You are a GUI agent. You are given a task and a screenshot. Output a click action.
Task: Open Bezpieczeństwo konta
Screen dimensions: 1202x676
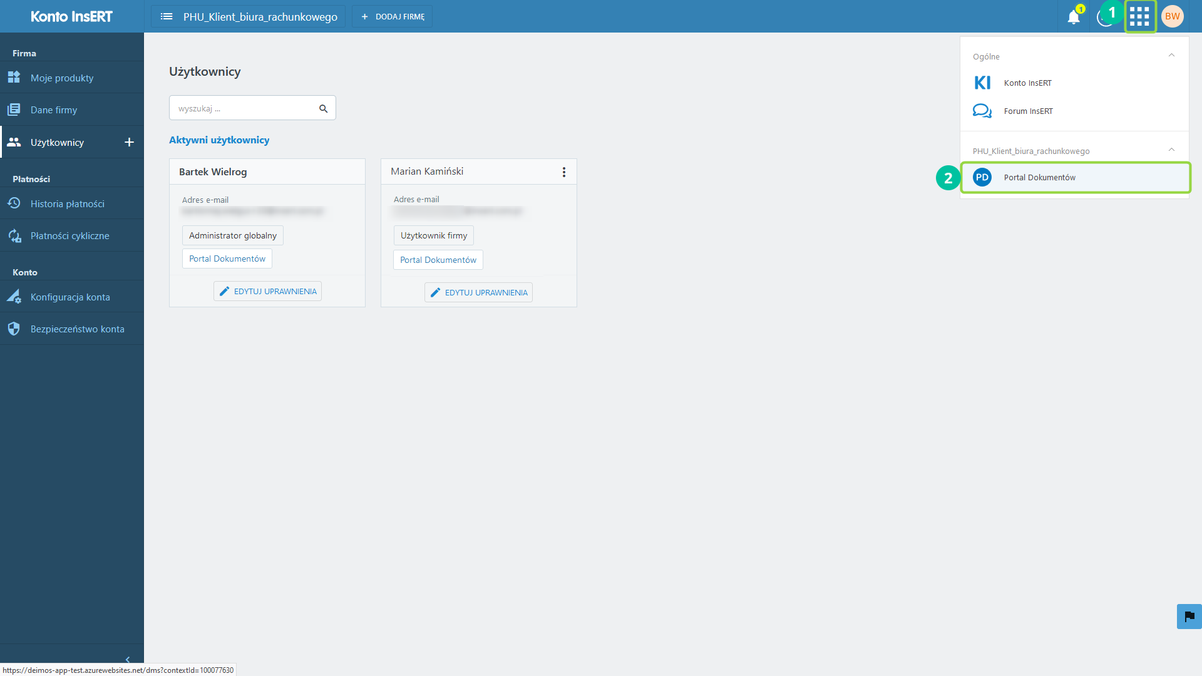click(72, 329)
